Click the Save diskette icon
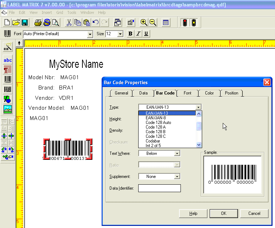This screenshot has width=275, height=228. 25,23
